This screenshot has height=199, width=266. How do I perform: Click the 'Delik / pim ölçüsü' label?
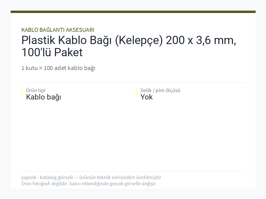(160, 90)
